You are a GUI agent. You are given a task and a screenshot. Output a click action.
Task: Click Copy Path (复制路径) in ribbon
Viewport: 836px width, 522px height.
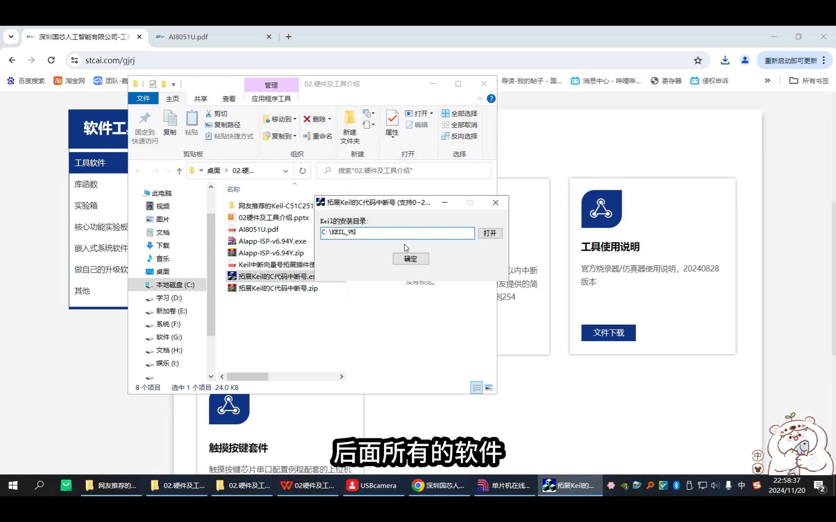pyautogui.click(x=223, y=125)
